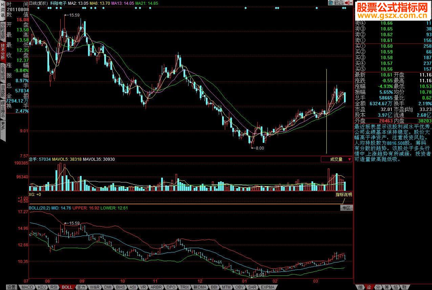Click the 总手: 57034 volume label
Image resolution: width=432 pixels, height=290 pixels.
40,159
